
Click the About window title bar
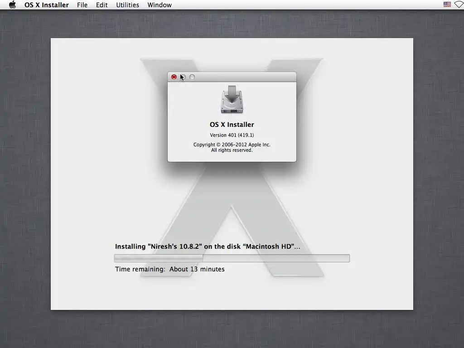point(232,77)
